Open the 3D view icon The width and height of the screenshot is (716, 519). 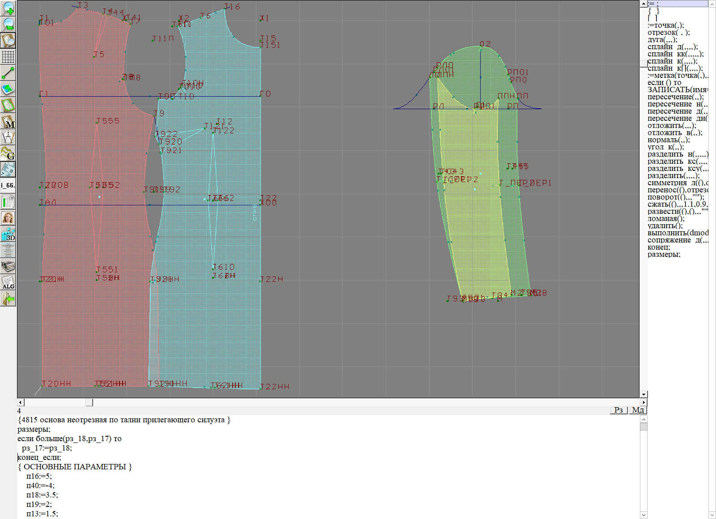[x=8, y=234]
